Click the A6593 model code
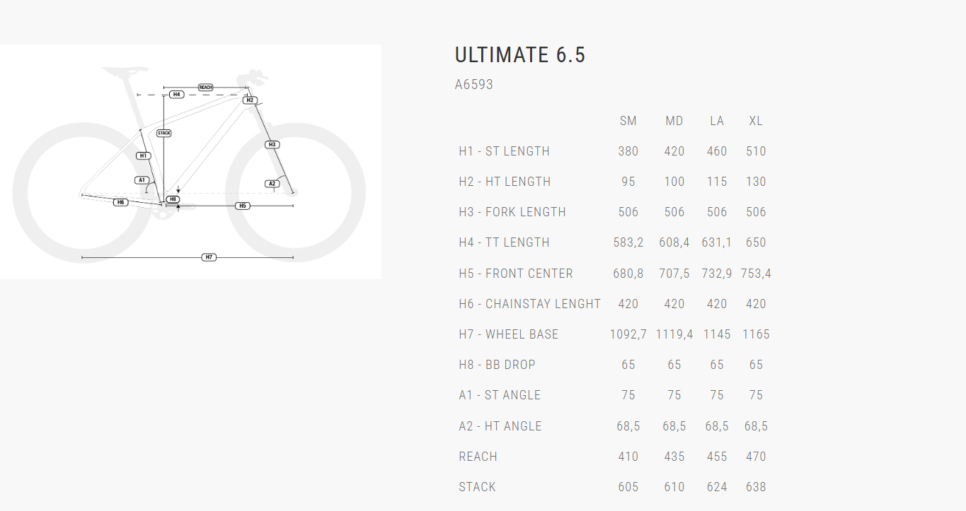The width and height of the screenshot is (966, 511). pyautogui.click(x=473, y=85)
